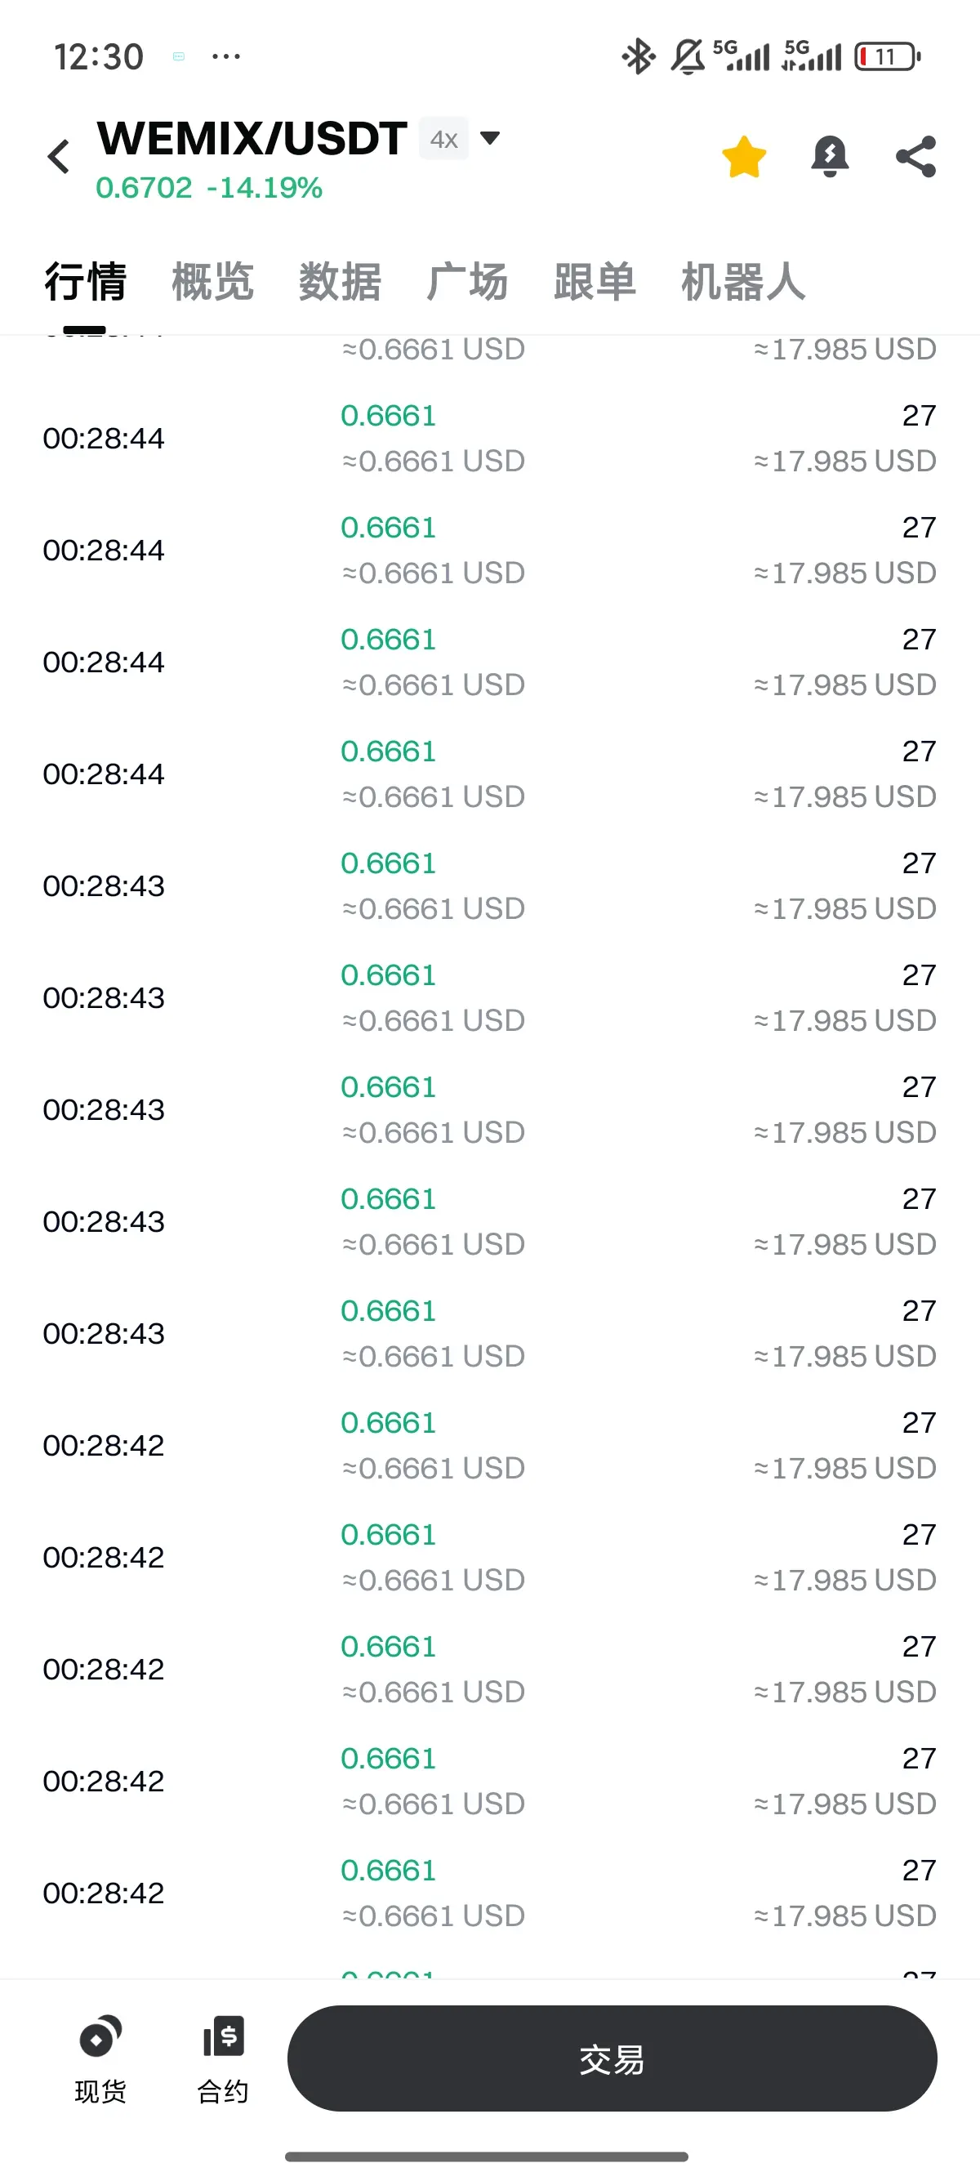Tap the 4x leverage badge
The height and width of the screenshot is (2181, 980).
point(443,138)
